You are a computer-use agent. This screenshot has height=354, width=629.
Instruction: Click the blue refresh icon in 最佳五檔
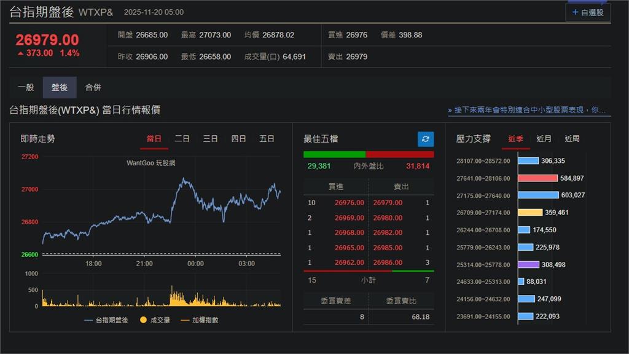point(426,139)
